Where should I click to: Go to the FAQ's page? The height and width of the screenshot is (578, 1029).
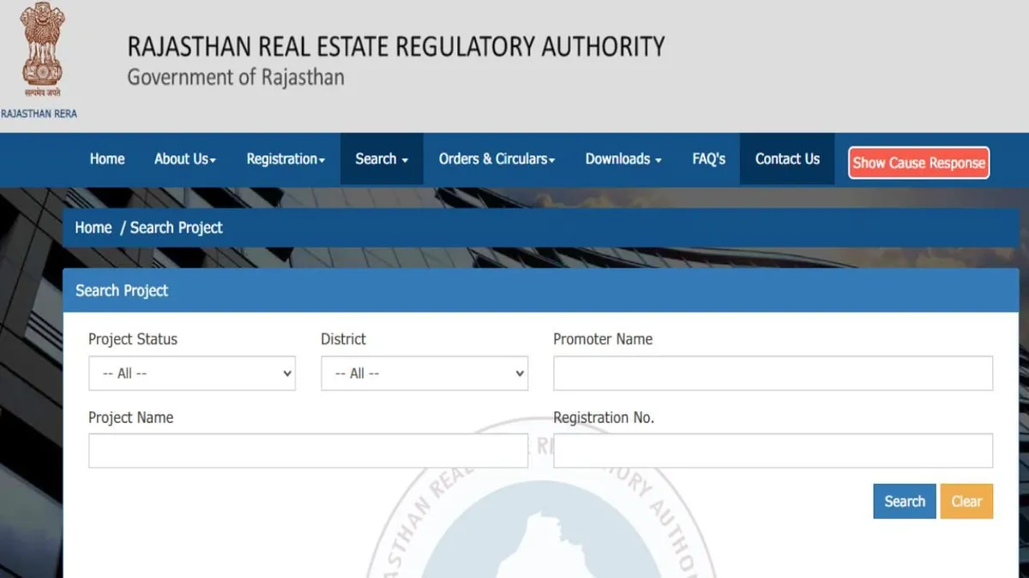tap(708, 159)
